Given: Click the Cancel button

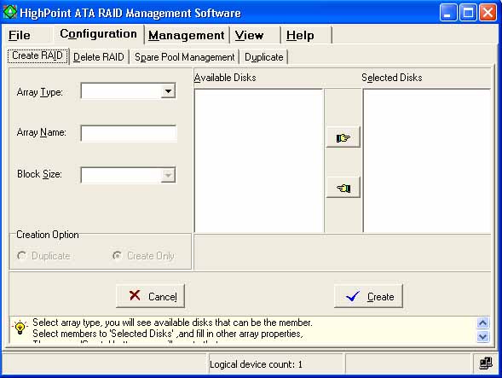Looking at the screenshot, I should click(151, 296).
